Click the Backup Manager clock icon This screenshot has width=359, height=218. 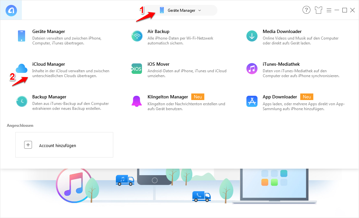tap(22, 101)
